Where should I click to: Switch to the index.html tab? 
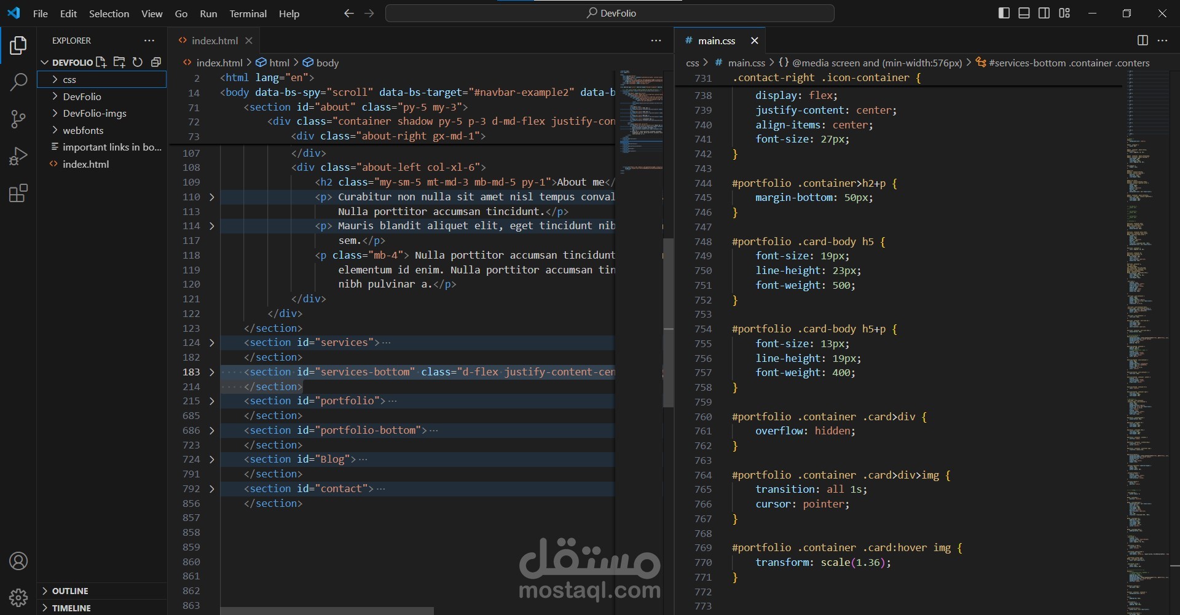tap(214, 41)
